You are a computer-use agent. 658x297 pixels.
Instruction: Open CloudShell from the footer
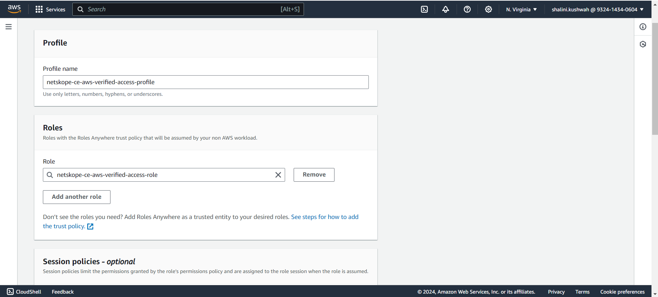click(x=24, y=292)
